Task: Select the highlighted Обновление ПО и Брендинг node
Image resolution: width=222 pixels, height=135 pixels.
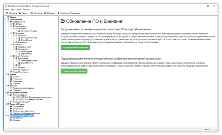Action: click(22, 116)
